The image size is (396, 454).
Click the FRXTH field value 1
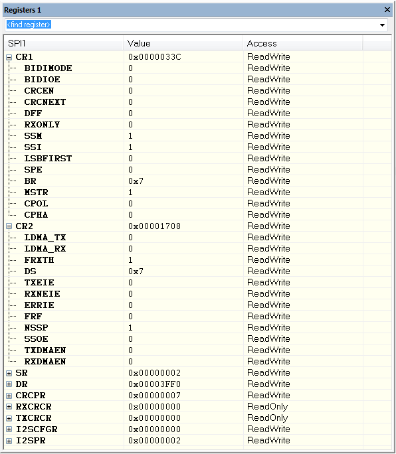(x=130, y=260)
